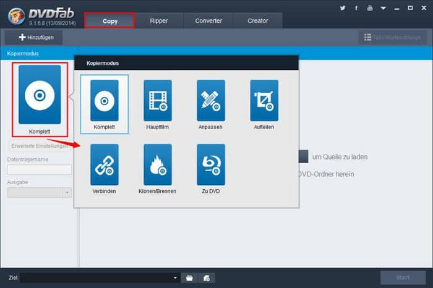The width and height of the screenshot is (433, 288).
Task: Open the task queue list icon
Action: (367, 37)
